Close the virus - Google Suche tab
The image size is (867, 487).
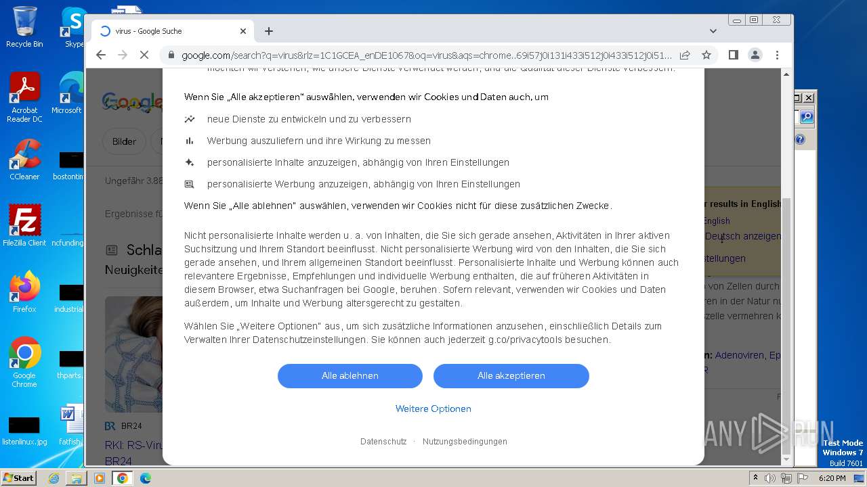coord(243,31)
